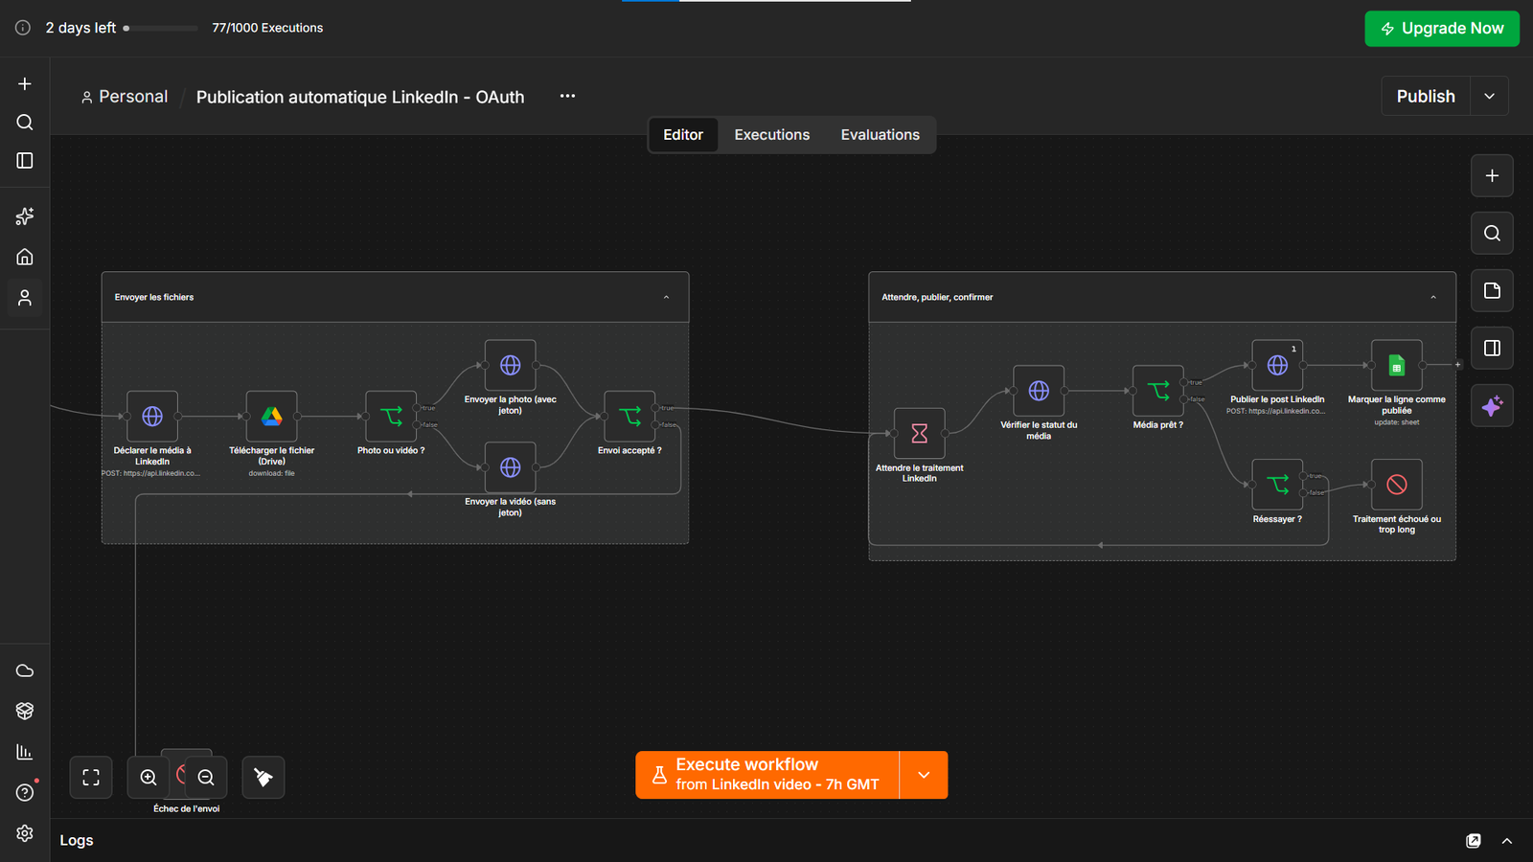Zoom out of the canvas
Image resolution: width=1533 pixels, height=862 pixels.
[206, 778]
